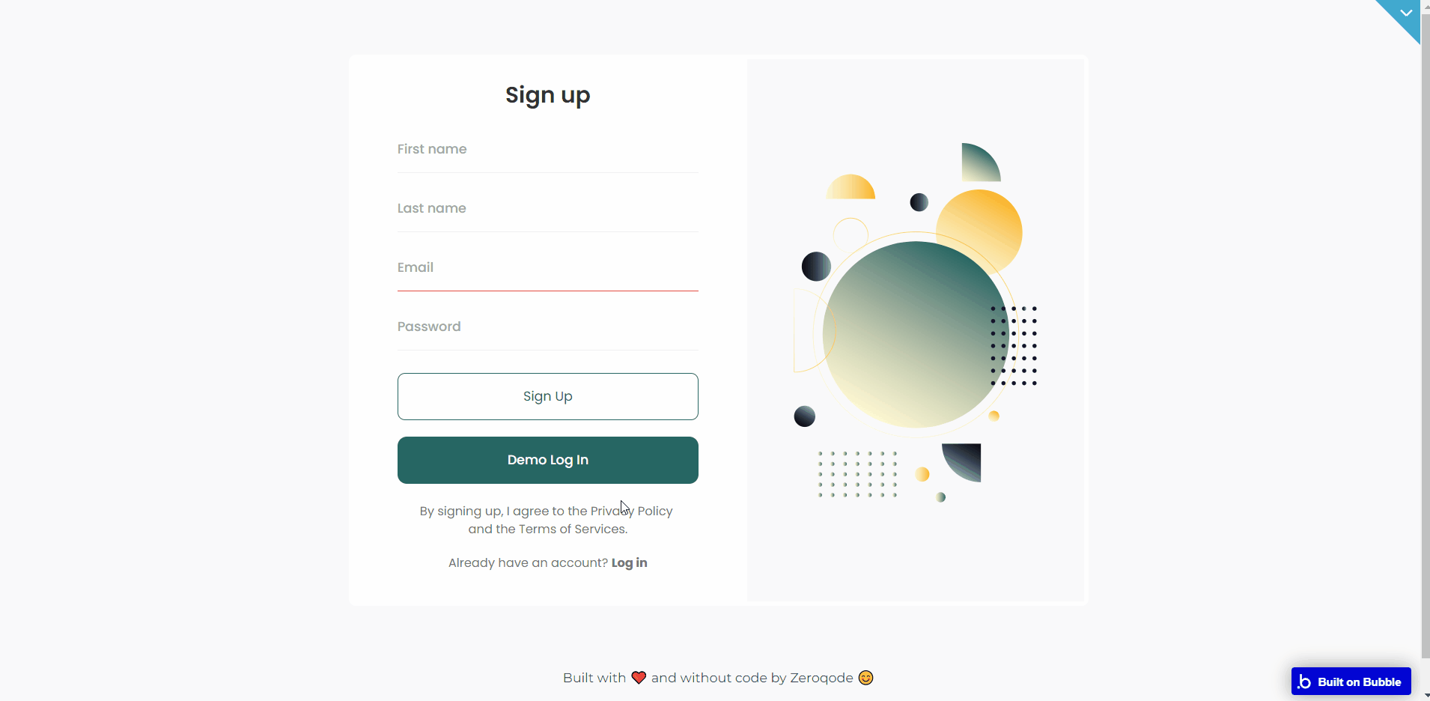
Task: Click the yellow half-circle shape
Action: [851, 187]
